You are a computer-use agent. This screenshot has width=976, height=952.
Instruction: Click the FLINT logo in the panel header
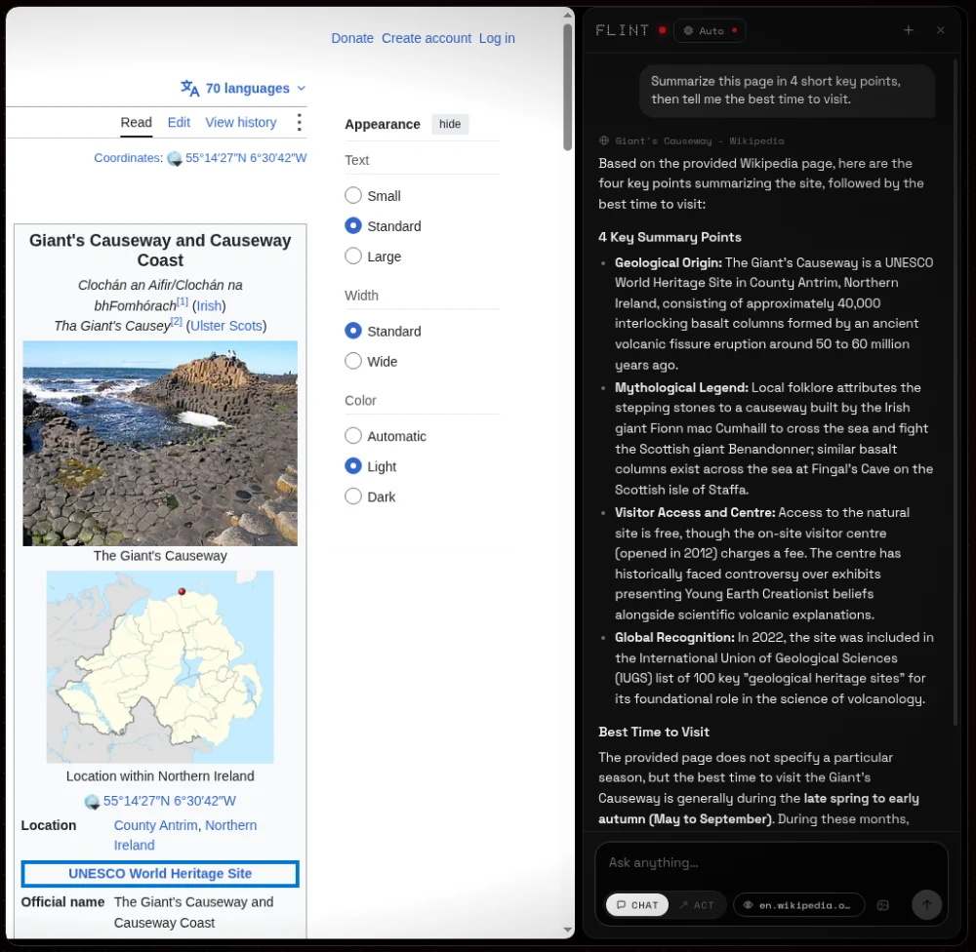point(622,30)
